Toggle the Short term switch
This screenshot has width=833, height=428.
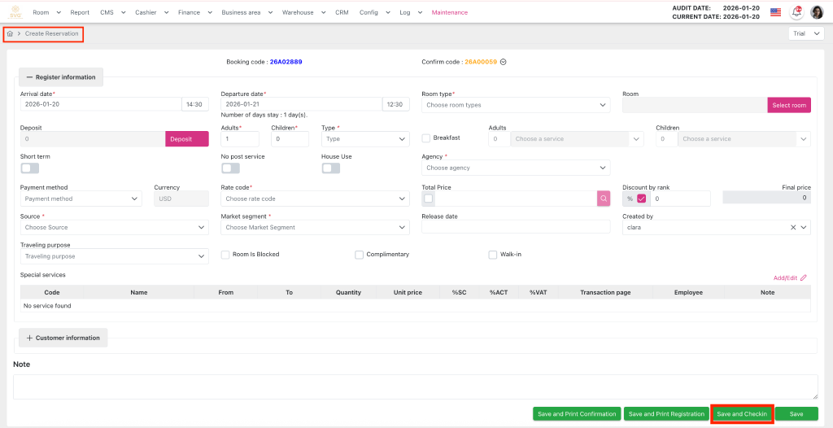click(x=29, y=168)
